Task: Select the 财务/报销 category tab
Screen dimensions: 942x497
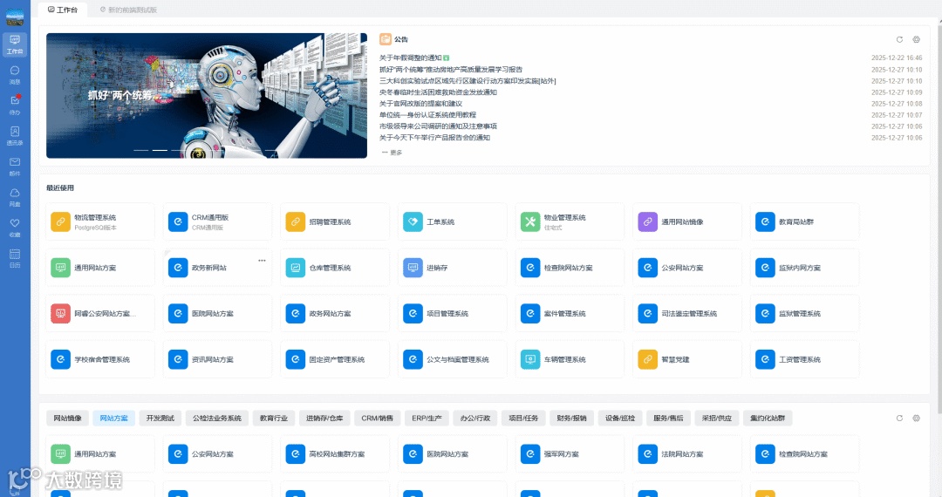Action: coord(571,419)
